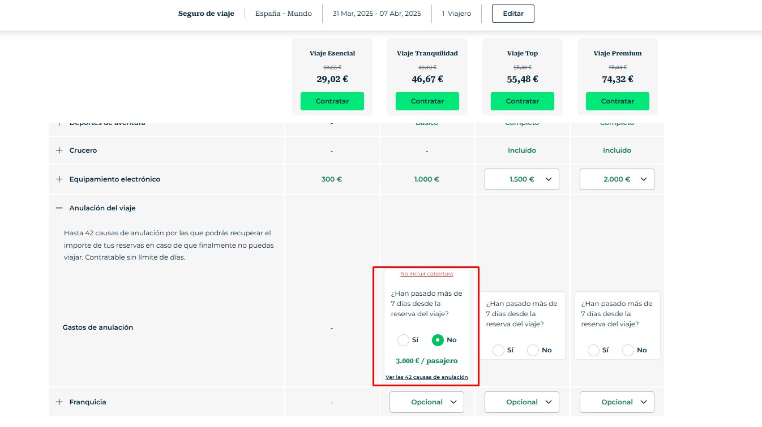Select Sí radio under Viaje Top
Screen dimensions: 762x427
coord(498,350)
